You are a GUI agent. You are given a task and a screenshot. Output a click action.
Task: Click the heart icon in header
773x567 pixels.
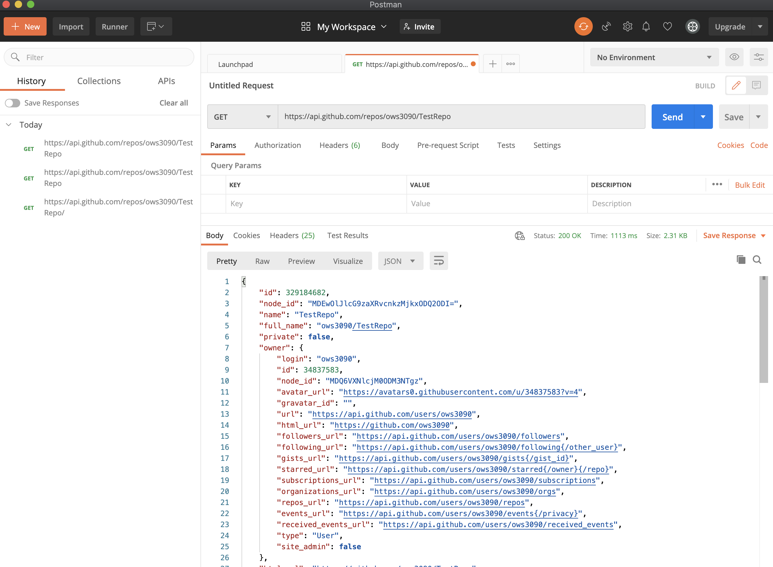(x=667, y=27)
